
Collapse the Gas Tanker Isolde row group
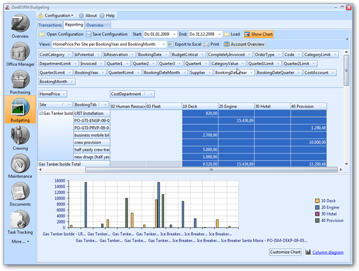(41, 113)
